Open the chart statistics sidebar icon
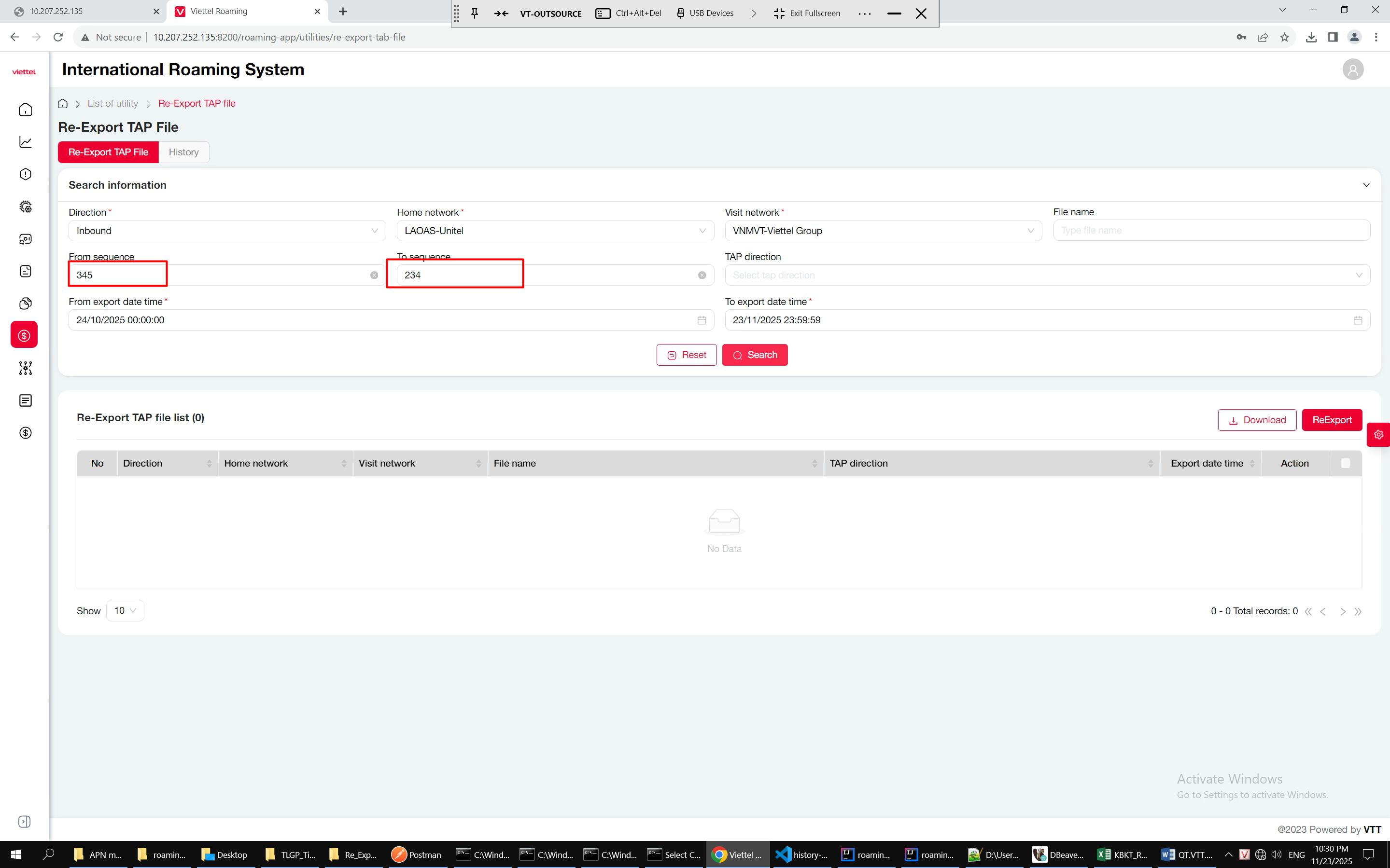1390x868 pixels. (25, 142)
